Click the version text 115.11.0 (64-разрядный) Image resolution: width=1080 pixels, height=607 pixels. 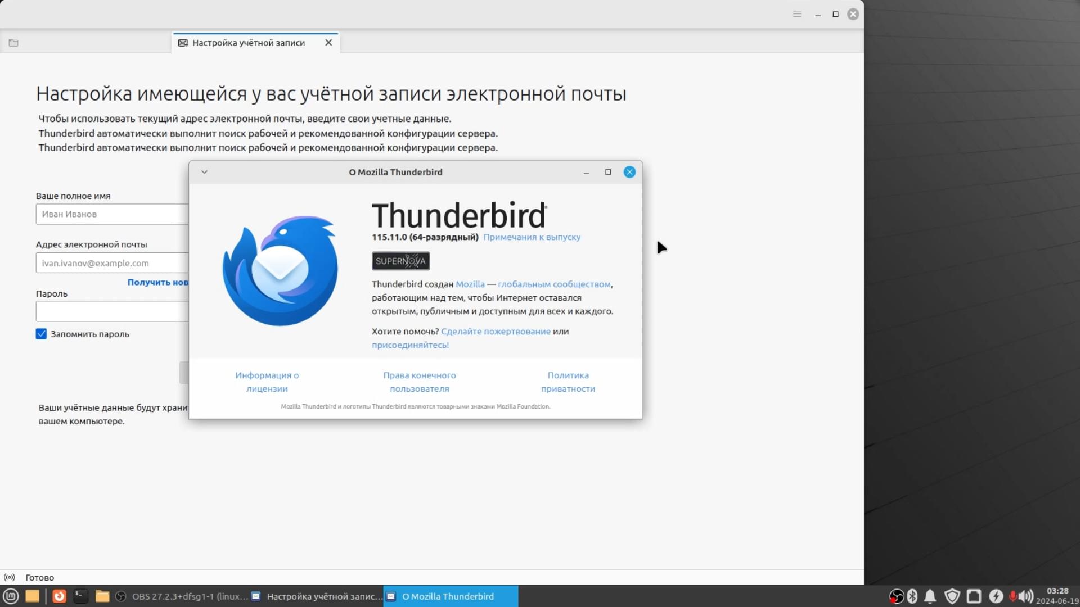425,237
